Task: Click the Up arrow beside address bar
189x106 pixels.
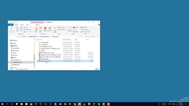Action: pyautogui.click(x=17, y=37)
